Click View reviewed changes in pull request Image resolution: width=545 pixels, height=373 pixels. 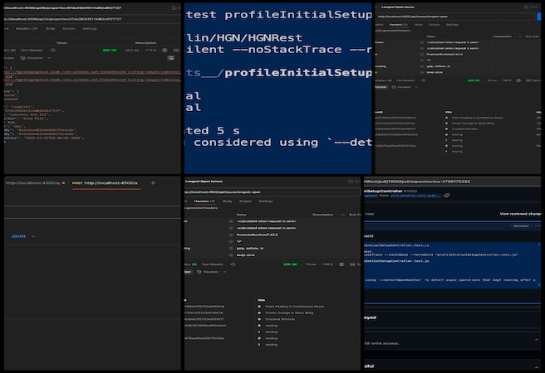tap(520, 214)
